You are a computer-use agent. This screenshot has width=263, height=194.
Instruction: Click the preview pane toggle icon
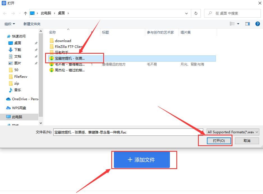(247, 24)
